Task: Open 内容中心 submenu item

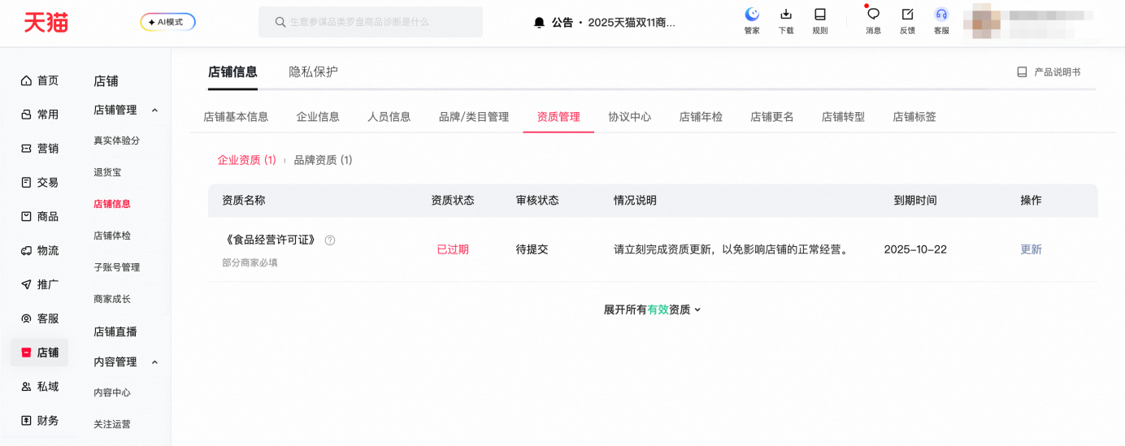Action: (112, 392)
